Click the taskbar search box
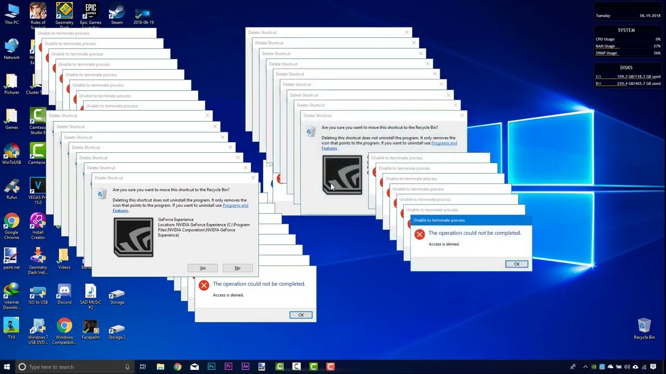Screen dimensions: 666x374 coord(74,367)
